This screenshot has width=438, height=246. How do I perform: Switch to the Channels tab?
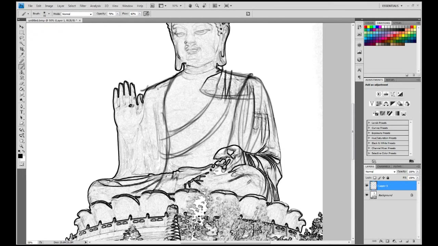pyautogui.click(x=383, y=166)
